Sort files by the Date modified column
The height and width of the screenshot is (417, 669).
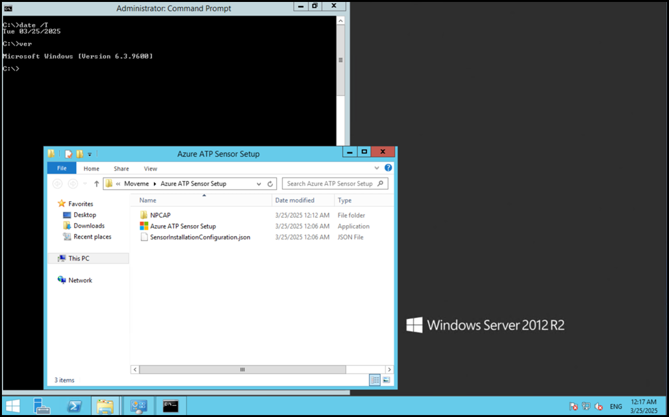(295, 200)
